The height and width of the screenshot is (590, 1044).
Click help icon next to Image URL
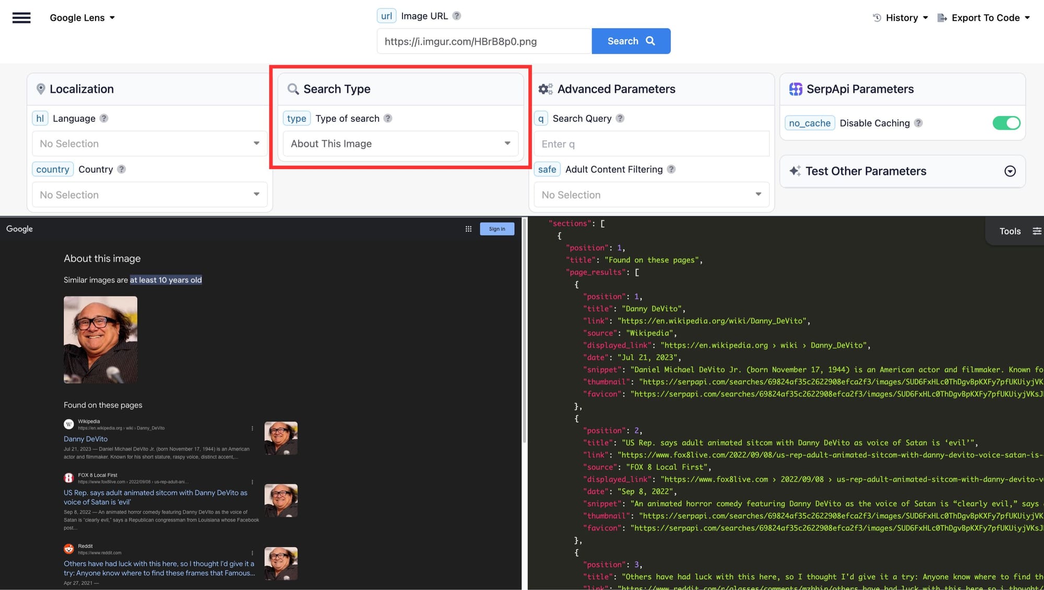point(457,16)
